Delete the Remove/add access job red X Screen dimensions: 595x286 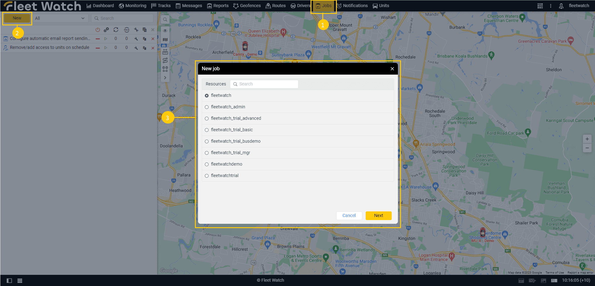point(153,48)
